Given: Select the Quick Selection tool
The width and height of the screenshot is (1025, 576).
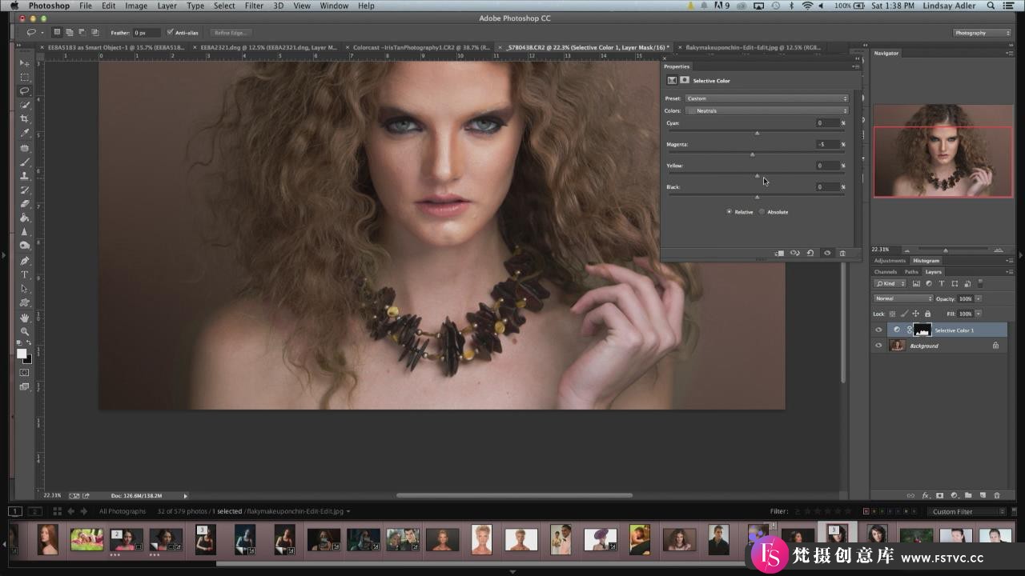Looking at the screenshot, I should tap(25, 105).
